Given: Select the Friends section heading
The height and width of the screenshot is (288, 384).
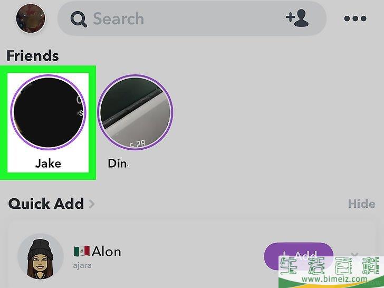Looking at the screenshot, I should pos(33,55).
